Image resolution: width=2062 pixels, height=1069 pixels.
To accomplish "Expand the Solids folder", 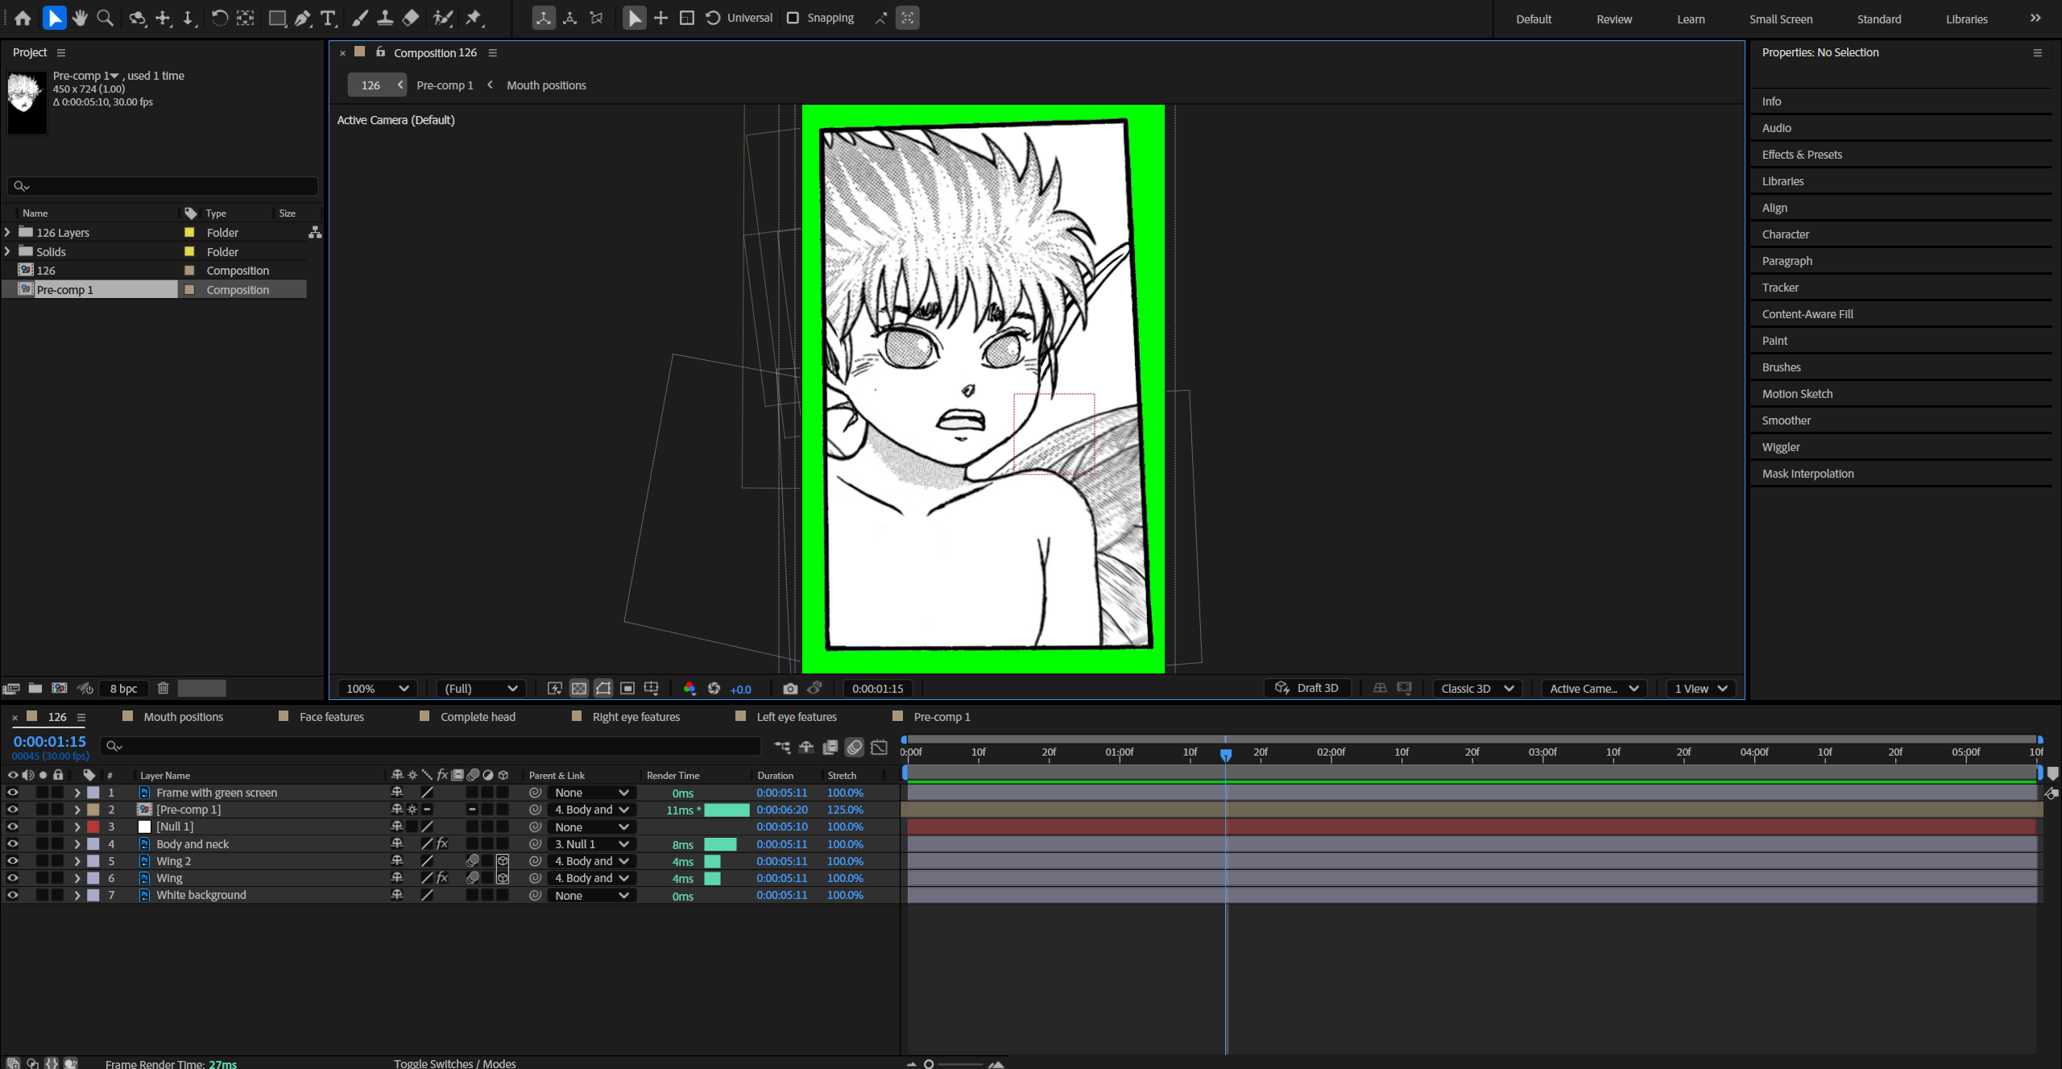I will click(7, 251).
